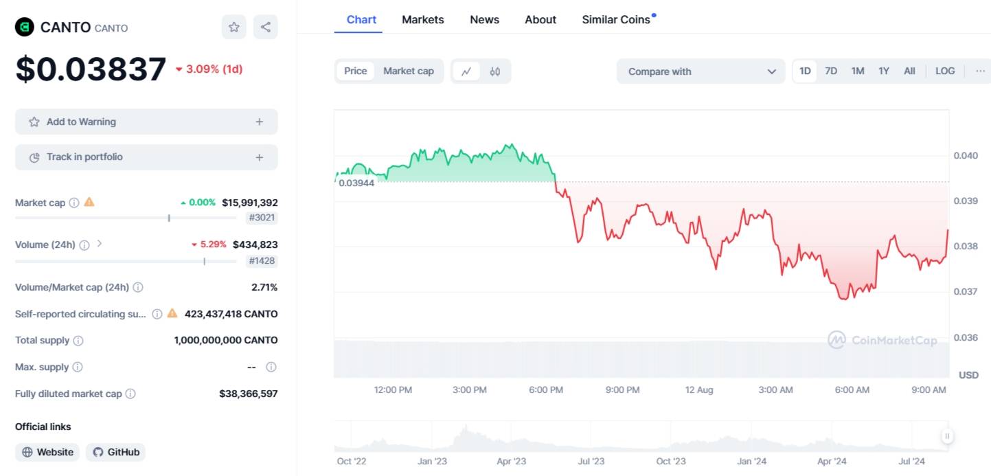Open the Markets tab

coord(423,19)
